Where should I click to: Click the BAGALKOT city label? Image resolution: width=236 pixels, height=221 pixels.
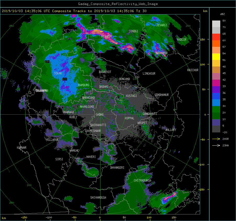105,72
